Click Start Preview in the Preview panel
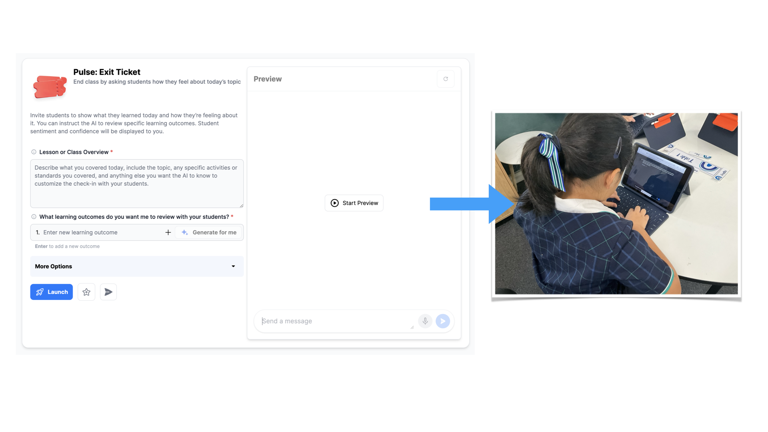This screenshot has width=768, height=432. (x=354, y=203)
